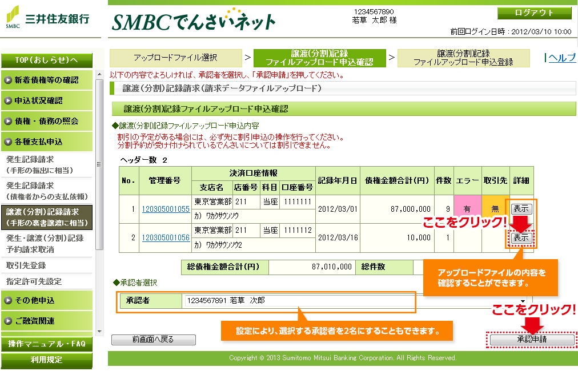The height and width of the screenshot is (371, 578).
Task: Select 譲渡(分割)記録請求 menu item
Action: (47, 217)
